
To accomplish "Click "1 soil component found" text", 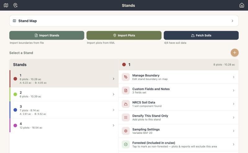I will pyautogui.click(x=147, y=106).
